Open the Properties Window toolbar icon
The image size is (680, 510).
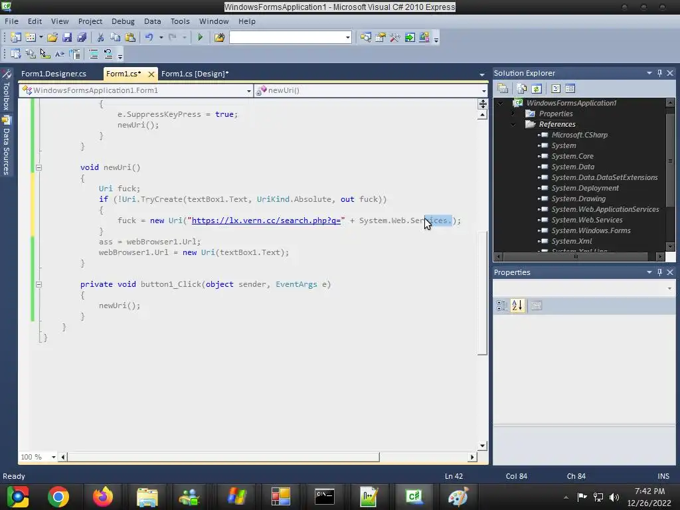pos(381,37)
